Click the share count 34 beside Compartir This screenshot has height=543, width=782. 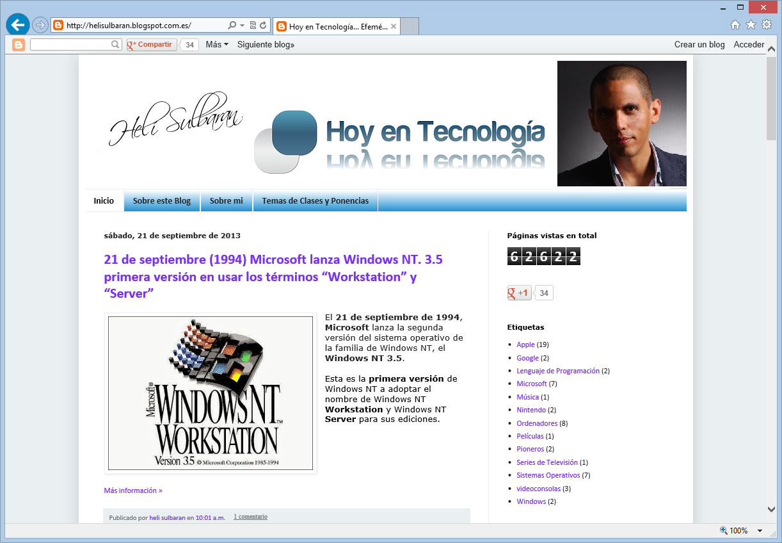pos(190,45)
